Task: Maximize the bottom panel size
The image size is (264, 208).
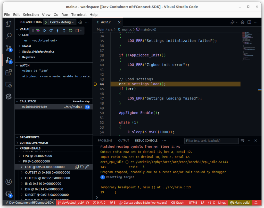Action: [x=249, y=140]
